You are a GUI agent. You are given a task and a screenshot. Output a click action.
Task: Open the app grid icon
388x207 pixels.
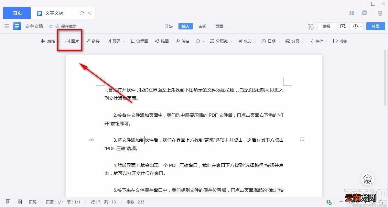pyautogui.click(x=352, y=13)
